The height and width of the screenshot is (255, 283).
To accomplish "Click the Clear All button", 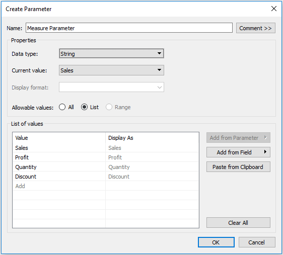I will tap(238, 223).
